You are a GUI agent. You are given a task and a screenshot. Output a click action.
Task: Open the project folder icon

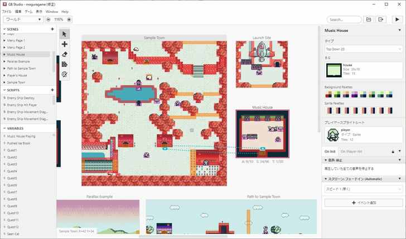(x=369, y=19)
